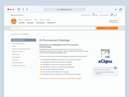Click 'Katalogdaten im BMEcat-Format' list entry

(62, 60)
